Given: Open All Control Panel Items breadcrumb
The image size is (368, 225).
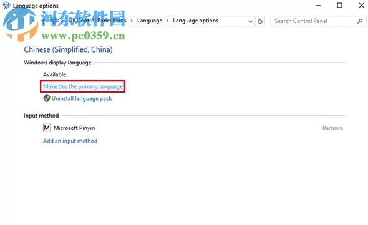Looking at the screenshot, I should pos(97,21).
